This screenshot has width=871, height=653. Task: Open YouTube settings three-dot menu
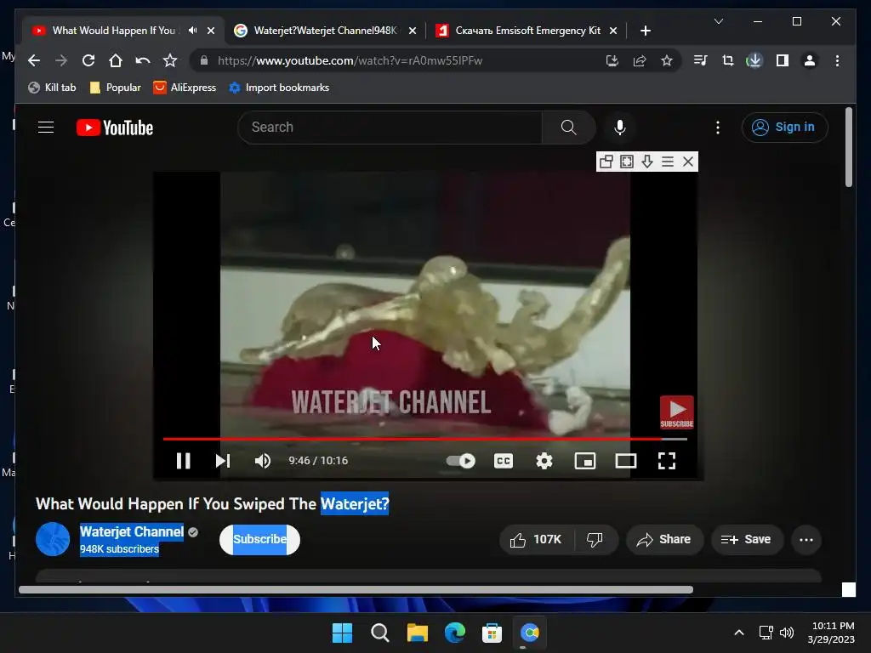click(x=718, y=128)
